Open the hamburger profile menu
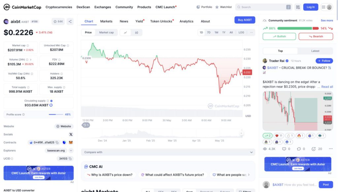Image resolution: width=338 pixels, height=192 pixels. coord(327,7)
